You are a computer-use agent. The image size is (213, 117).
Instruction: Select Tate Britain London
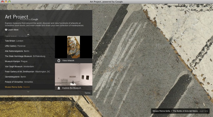point(27,41)
